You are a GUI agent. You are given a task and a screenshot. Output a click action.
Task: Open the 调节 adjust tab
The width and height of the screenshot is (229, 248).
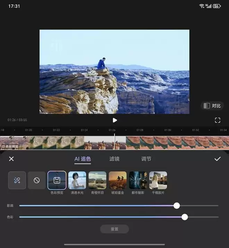pyautogui.click(x=146, y=159)
